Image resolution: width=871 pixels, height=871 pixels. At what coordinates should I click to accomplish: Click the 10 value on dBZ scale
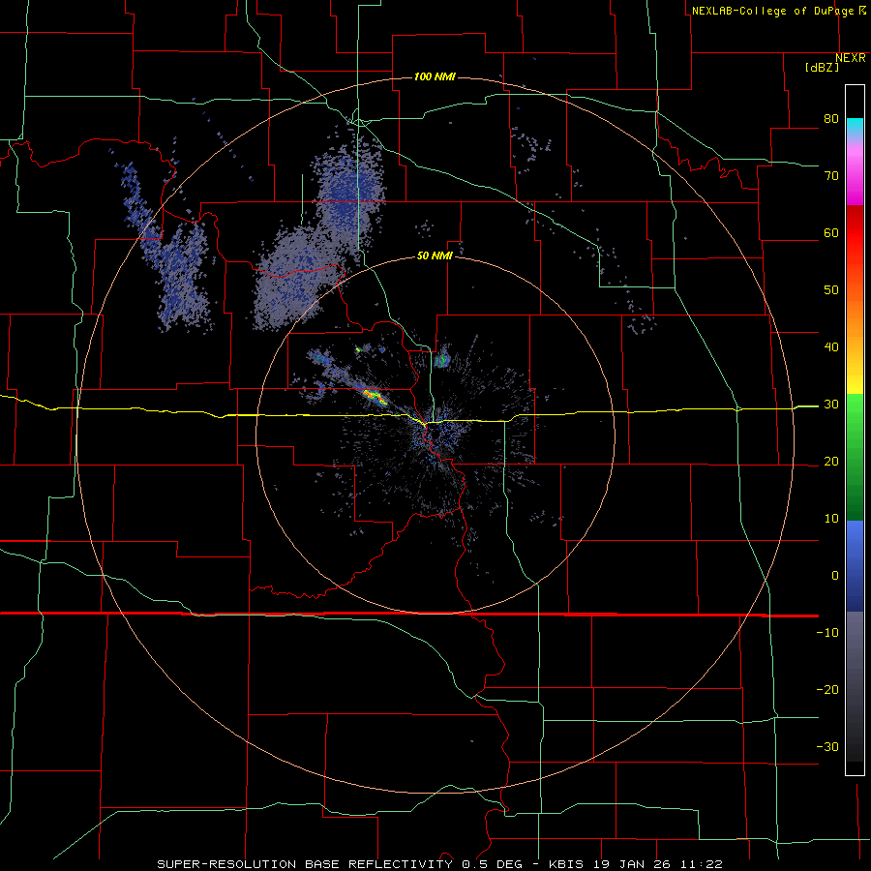point(831,519)
